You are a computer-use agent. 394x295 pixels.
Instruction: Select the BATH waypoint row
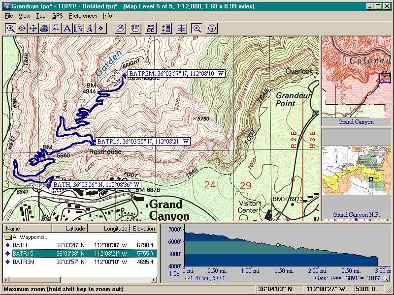(x=80, y=245)
